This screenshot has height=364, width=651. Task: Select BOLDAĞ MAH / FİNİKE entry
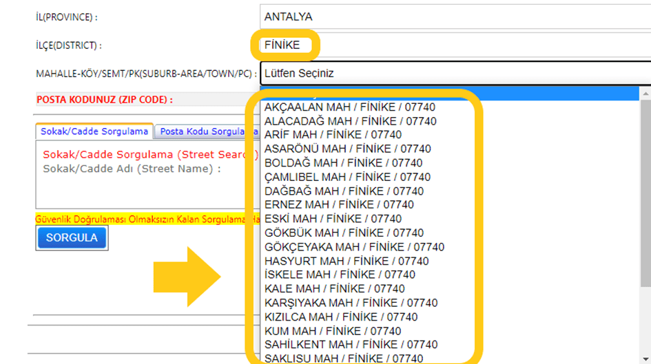(x=343, y=163)
